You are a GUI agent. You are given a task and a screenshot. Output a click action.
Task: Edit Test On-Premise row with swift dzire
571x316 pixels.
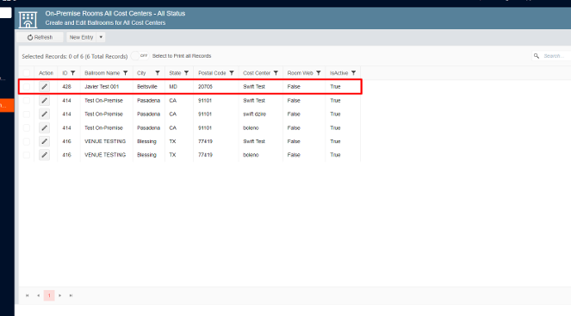coord(45,114)
